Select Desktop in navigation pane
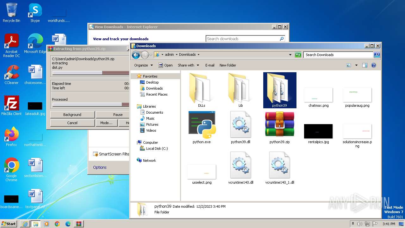Screen dimensions: 405x228 coord(152,82)
